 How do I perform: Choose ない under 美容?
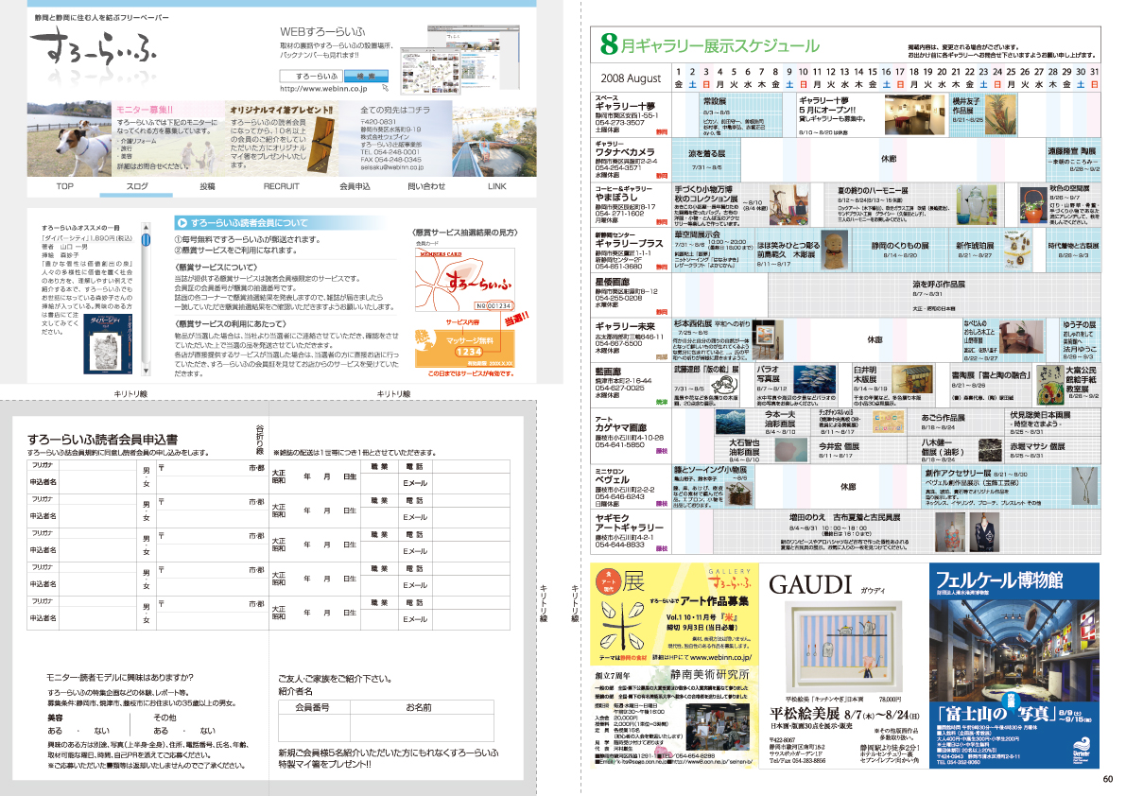(x=102, y=731)
